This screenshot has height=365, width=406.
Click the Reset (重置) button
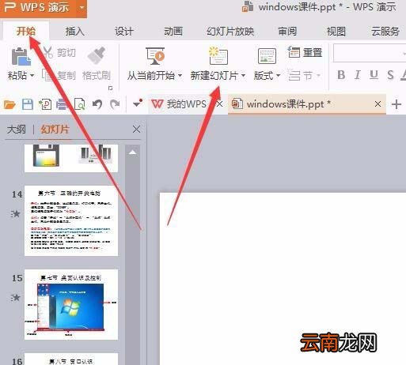pos(305,52)
